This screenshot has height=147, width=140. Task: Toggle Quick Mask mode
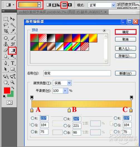click(9, 102)
